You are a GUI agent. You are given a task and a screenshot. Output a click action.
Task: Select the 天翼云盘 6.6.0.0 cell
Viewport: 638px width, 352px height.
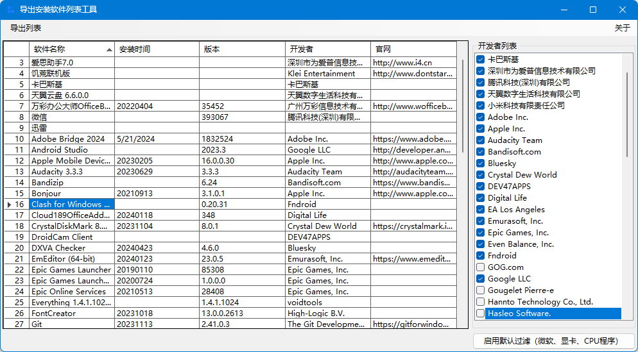tap(72, 96)
